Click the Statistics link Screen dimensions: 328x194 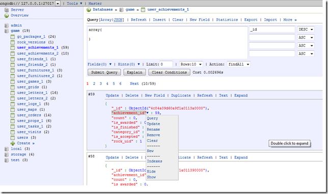(227, 20)
